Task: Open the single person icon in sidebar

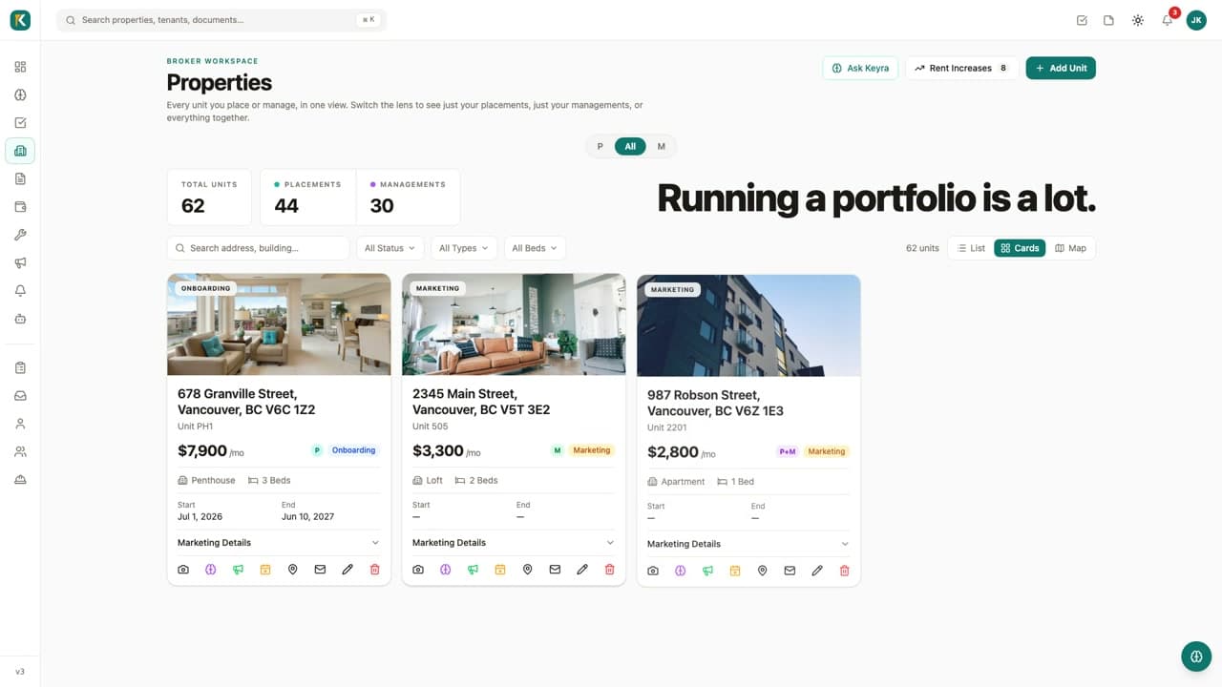Action: [20, 424]
